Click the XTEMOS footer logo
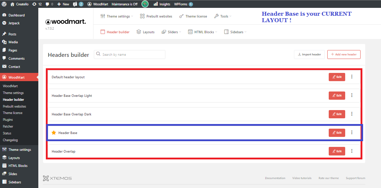The height and width of the screenshot is (188, 381). pyautogui.click(x=57, y=178)
